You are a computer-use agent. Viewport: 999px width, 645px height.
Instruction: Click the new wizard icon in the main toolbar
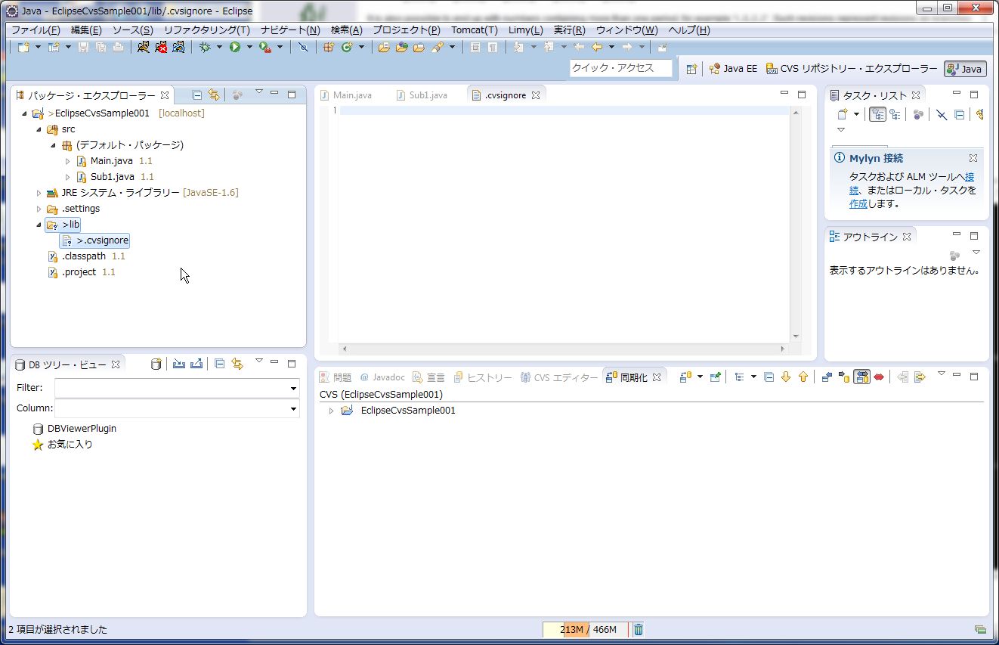pyautogui.click(x=23, y=47)
